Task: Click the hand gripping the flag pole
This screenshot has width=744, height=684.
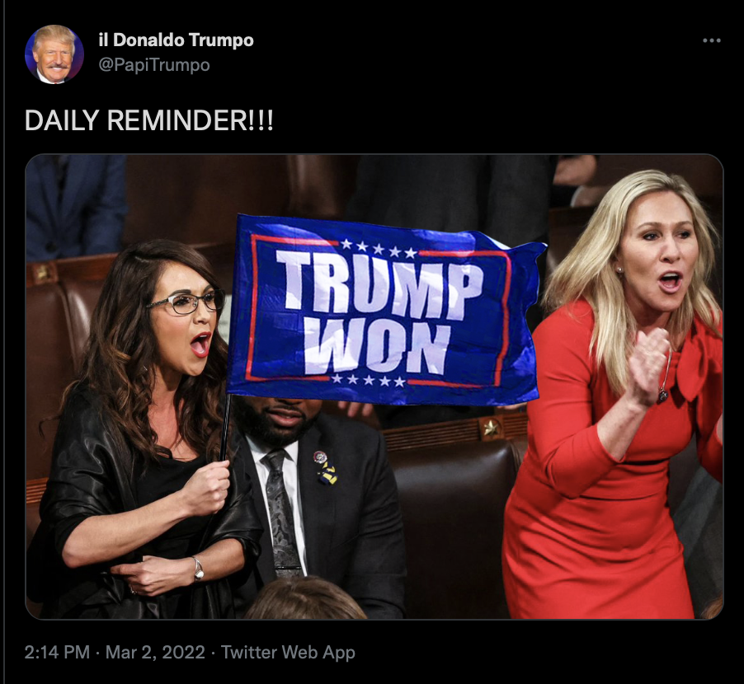Action: [x=207, y=488]
